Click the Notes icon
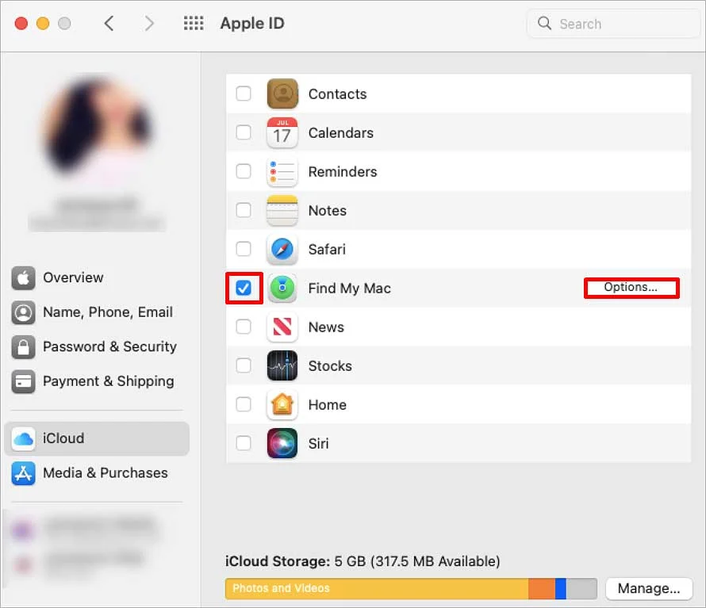The image size is (706, 608). (x=282, y=210)
